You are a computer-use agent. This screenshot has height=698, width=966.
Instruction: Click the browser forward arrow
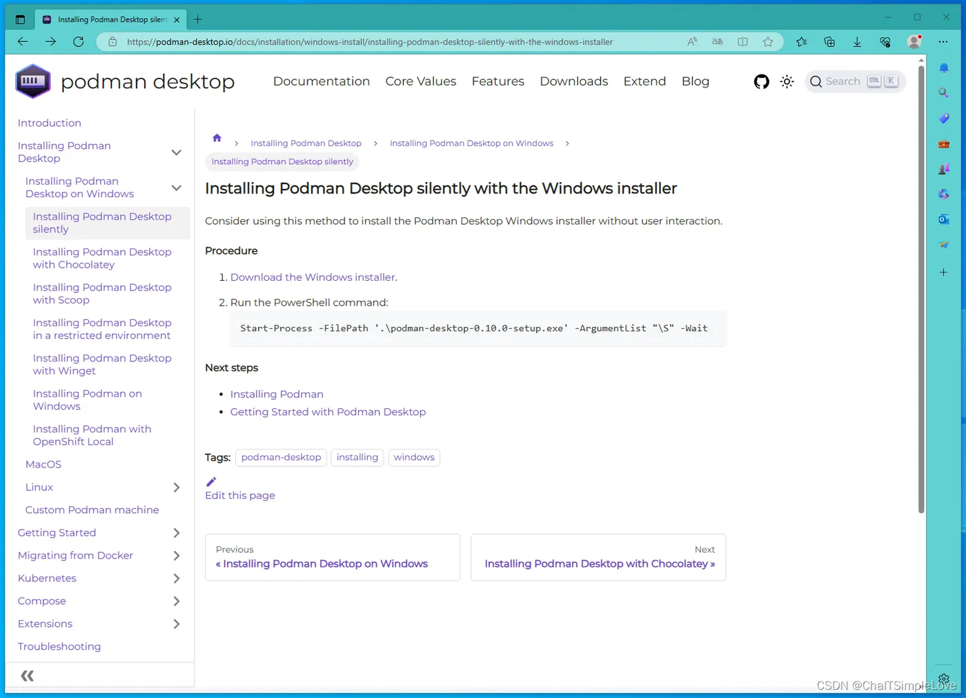click(50, 42)
